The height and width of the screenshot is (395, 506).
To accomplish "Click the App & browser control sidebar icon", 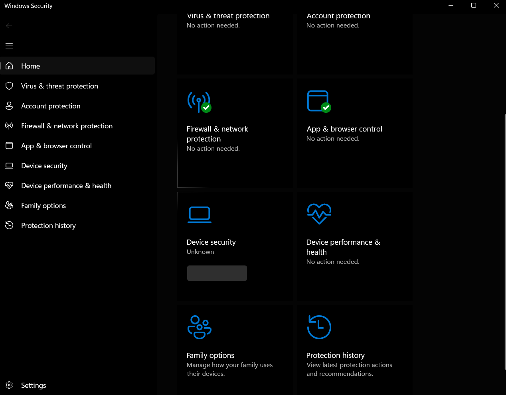I will click(9, 145).
